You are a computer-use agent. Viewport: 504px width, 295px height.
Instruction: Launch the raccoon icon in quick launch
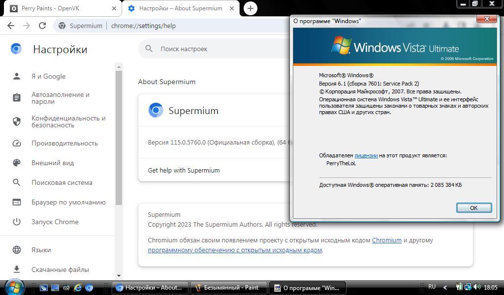tap(66, 288)
